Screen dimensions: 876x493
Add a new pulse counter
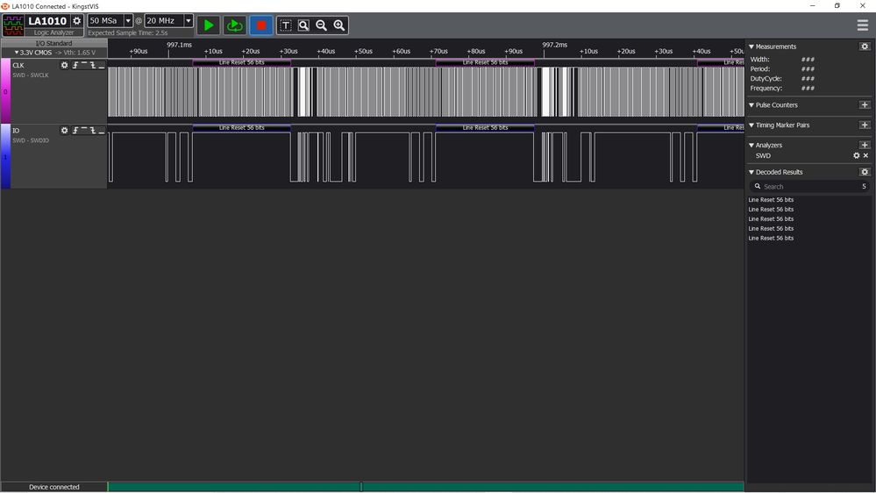[865, 104]
